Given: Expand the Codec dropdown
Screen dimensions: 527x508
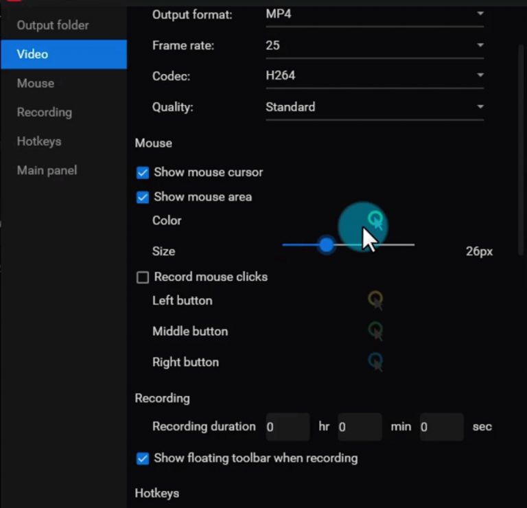Looking at the screenshot, I should pos(375,76).
